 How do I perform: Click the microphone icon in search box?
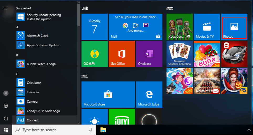(x=91, y=130)
